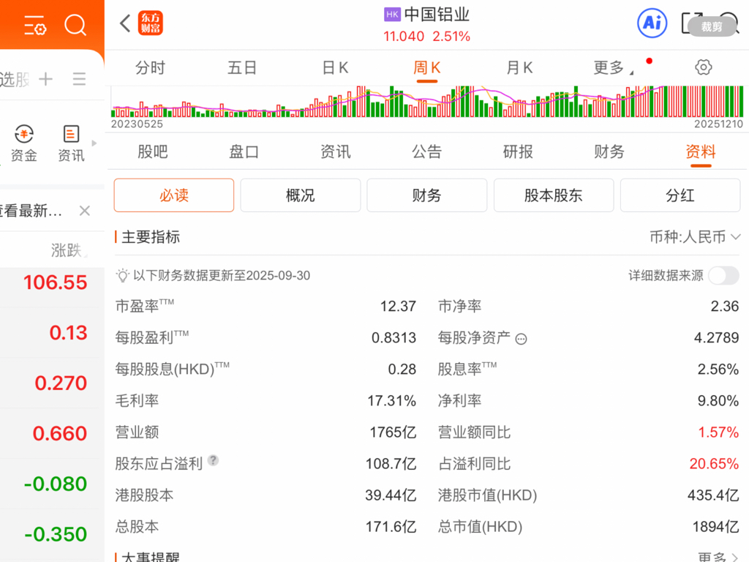Select the watchlist row showing -0.080
Screen dimensions: 749x562
52,484
